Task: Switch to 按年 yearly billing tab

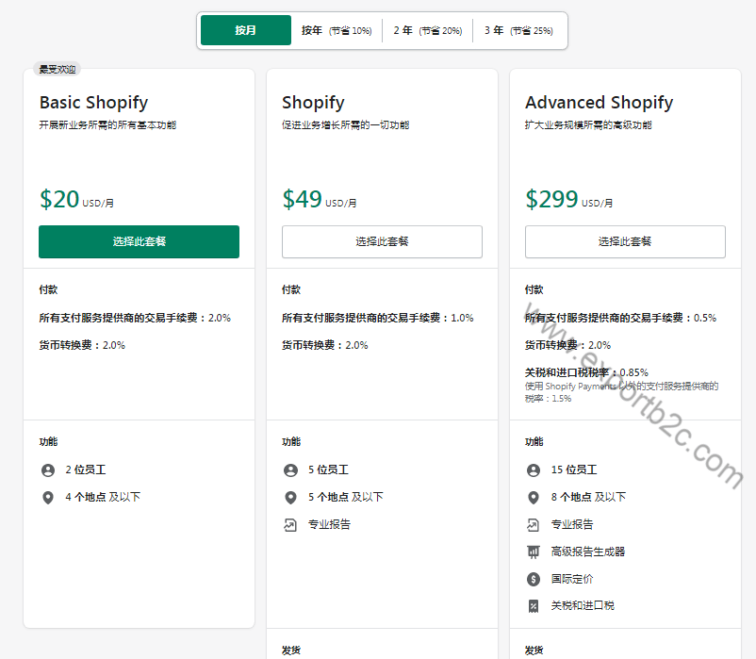Action: (337, 30)
